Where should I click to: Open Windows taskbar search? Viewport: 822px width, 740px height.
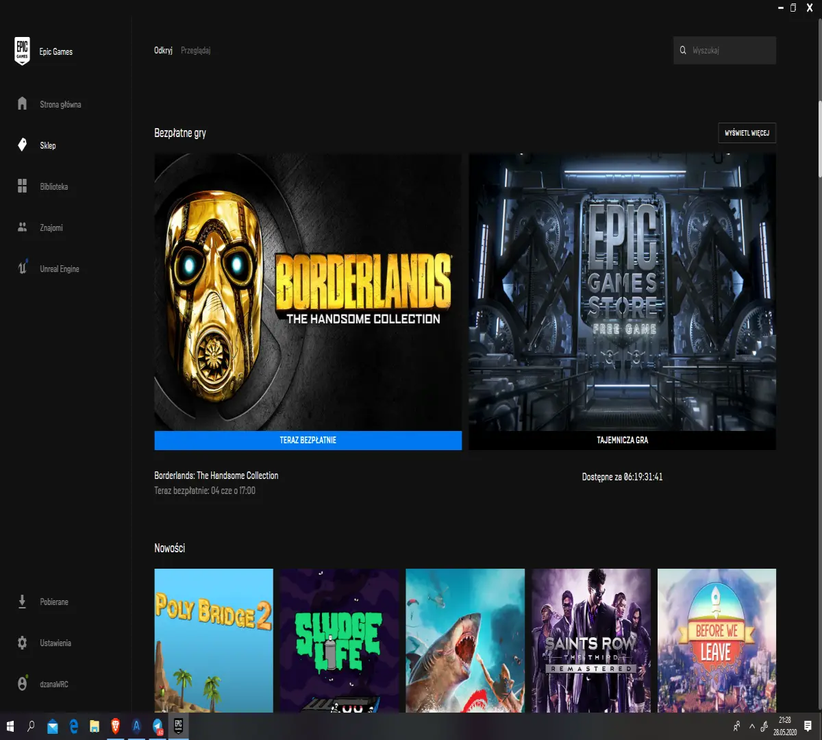[31, 726]
